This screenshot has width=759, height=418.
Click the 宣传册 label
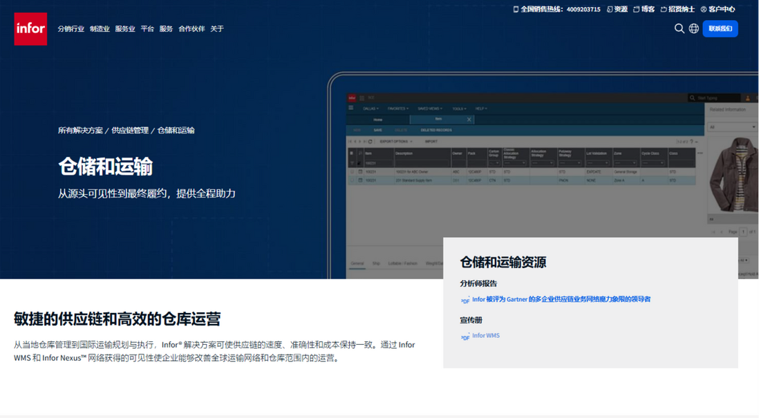coord(471,321)
